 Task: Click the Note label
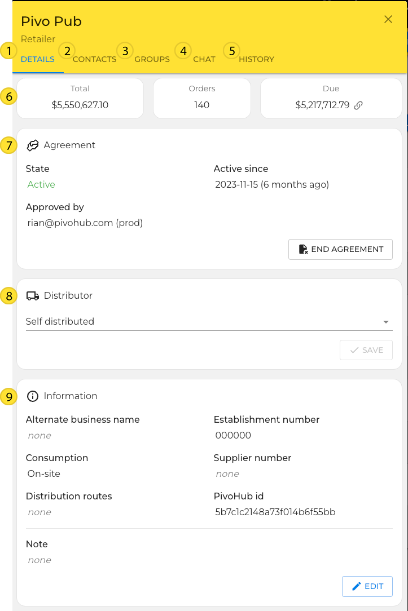pos(37,544)
